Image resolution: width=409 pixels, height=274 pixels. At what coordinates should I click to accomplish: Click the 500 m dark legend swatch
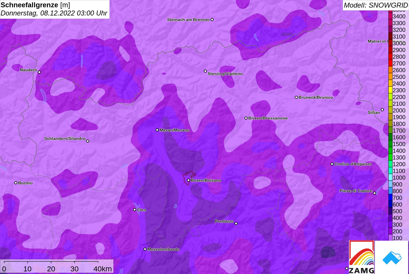tap(390, 211)
